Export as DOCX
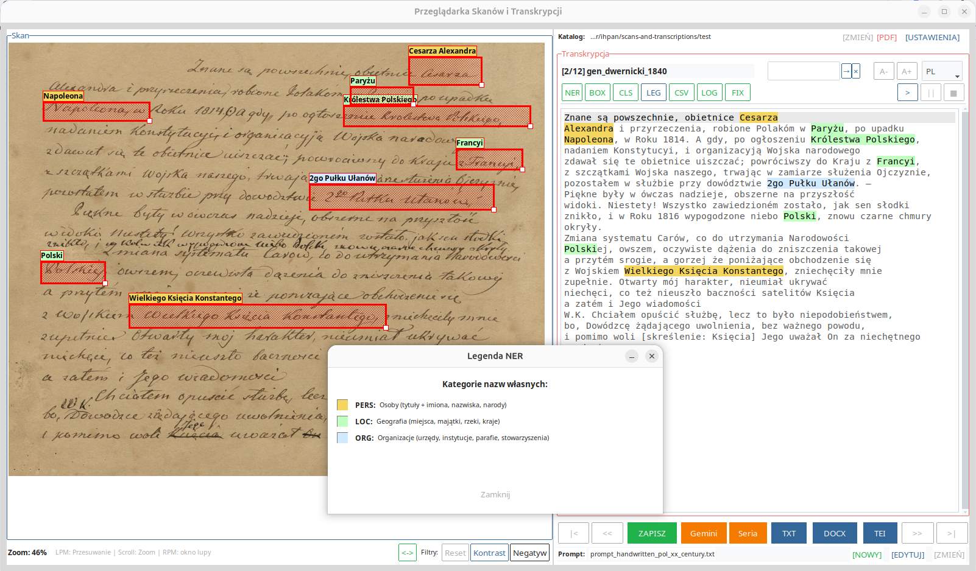 tap(835, 533)
